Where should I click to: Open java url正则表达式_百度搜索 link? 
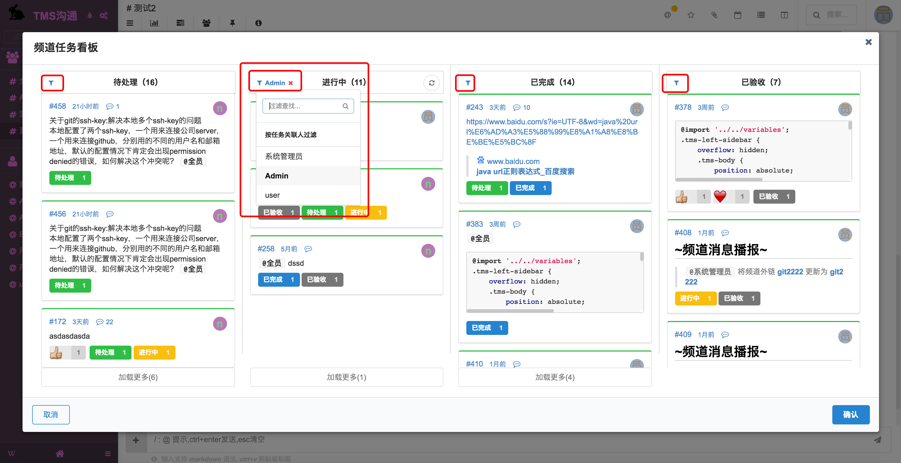coord(525,171)
